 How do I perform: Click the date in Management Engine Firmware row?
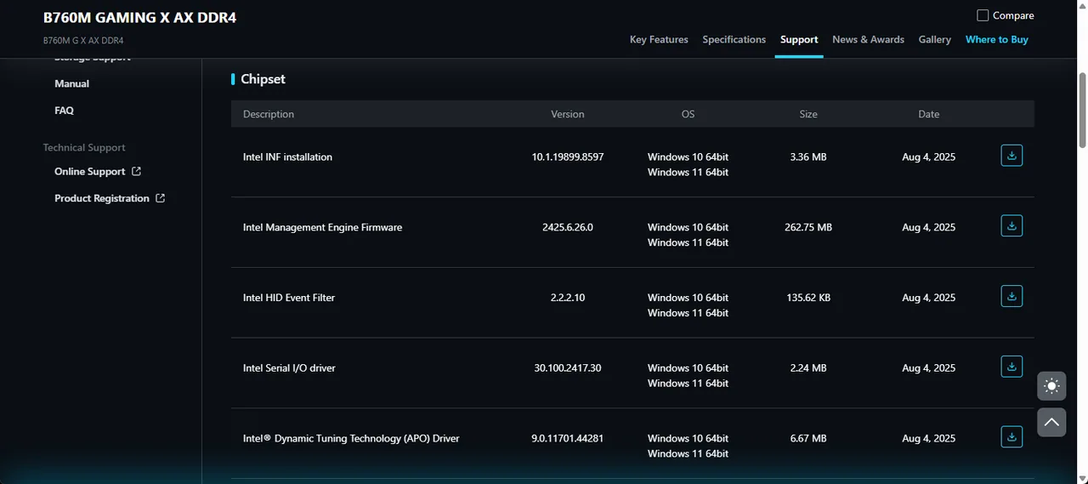click(929, 228)
